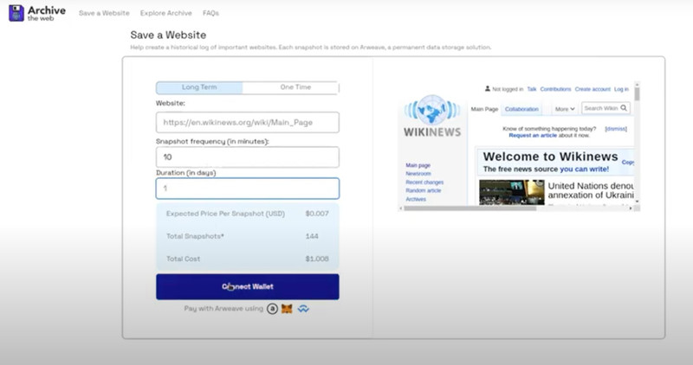Choose the MetaMask fox icon
The height and width of the screenshot is (365, 693).
[287, 309]
